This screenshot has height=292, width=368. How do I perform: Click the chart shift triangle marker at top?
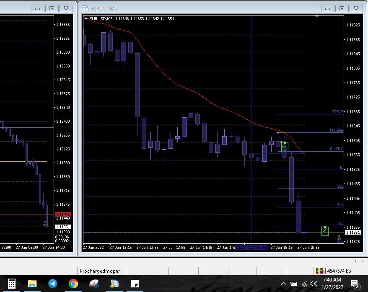coord(317,16)
